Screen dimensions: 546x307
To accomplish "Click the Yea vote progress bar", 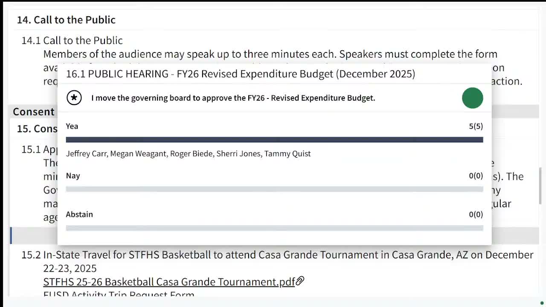I will click(x=275, y=139).
